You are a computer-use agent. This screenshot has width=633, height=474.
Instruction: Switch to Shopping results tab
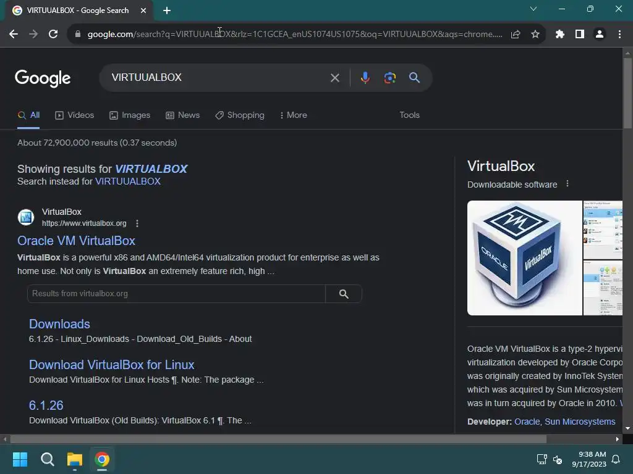click(x=240, y=115)
